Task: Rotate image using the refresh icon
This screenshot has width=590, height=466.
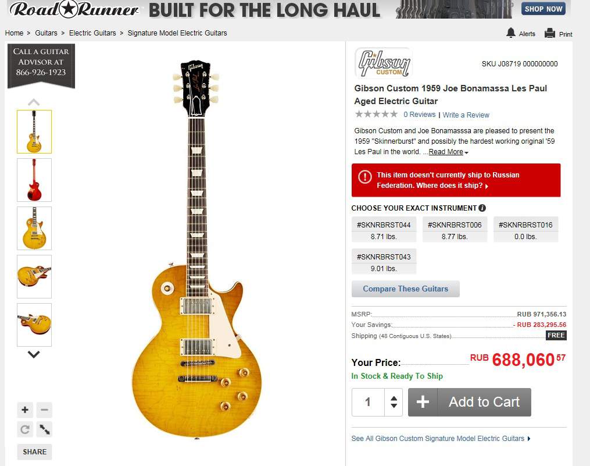Action: point(25,429)
